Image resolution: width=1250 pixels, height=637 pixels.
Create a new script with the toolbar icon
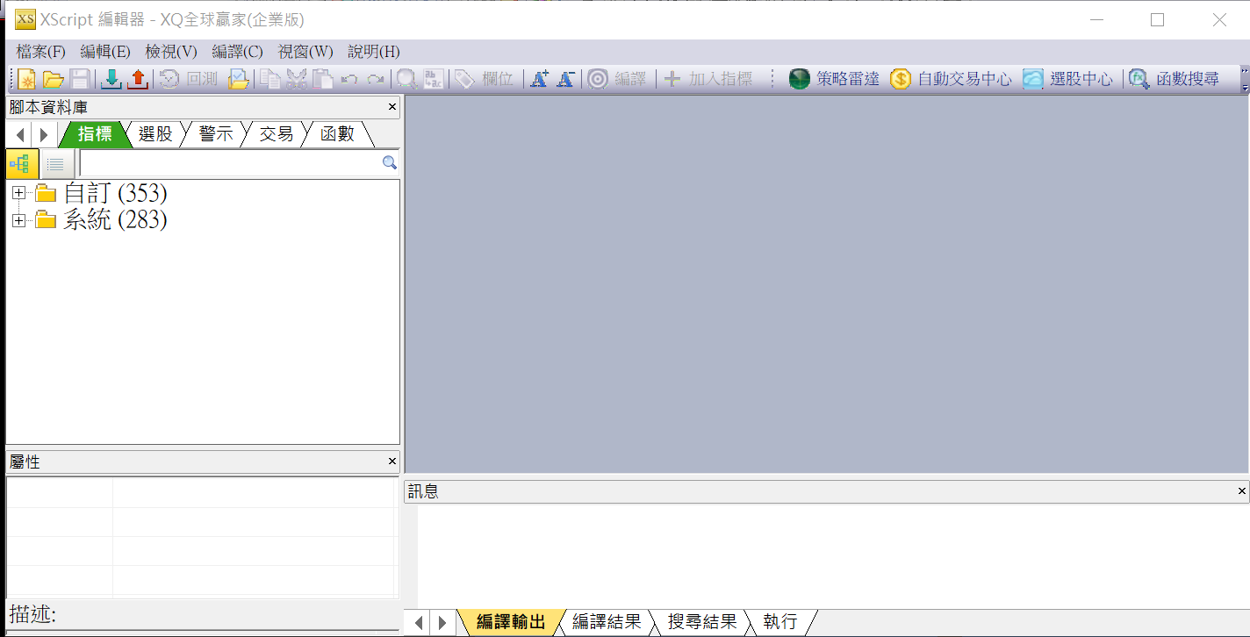27,79
